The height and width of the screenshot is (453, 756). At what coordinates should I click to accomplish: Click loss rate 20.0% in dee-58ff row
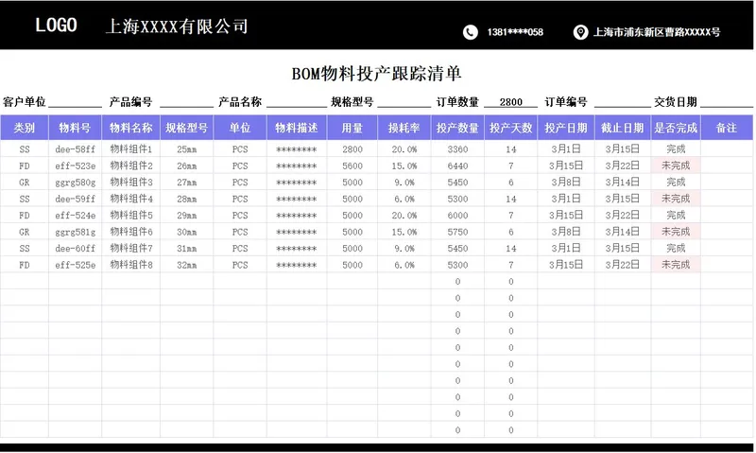[404, 149]
